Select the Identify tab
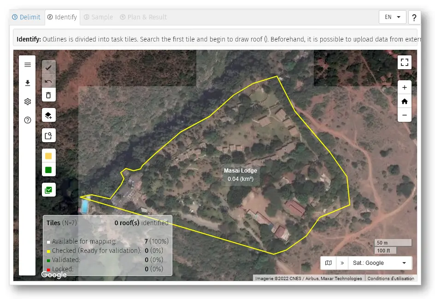Screen dimensions: 435x299 (62, 17)
